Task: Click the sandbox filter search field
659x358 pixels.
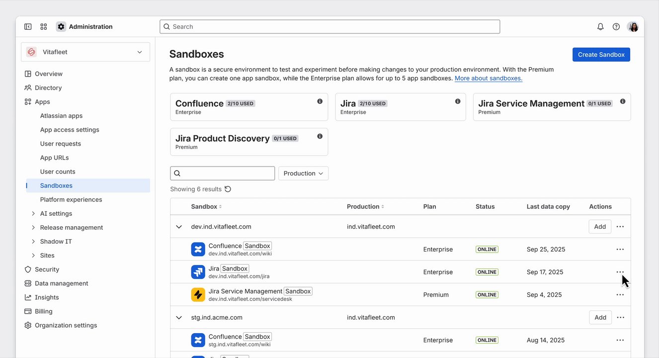Action: (228, 174)
